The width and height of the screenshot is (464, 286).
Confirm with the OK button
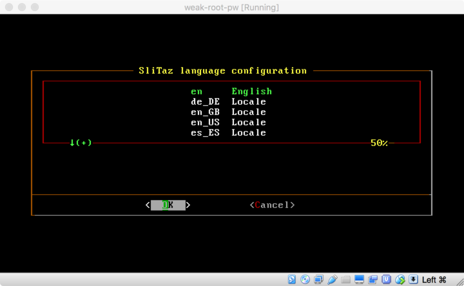pos(168,205)
